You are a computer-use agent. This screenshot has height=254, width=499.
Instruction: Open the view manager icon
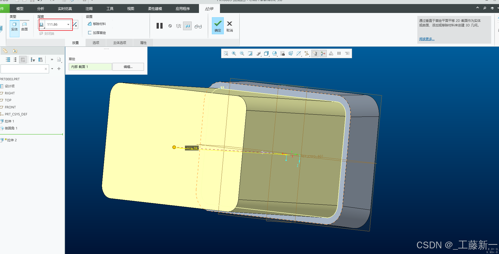(x=274, y=53)
